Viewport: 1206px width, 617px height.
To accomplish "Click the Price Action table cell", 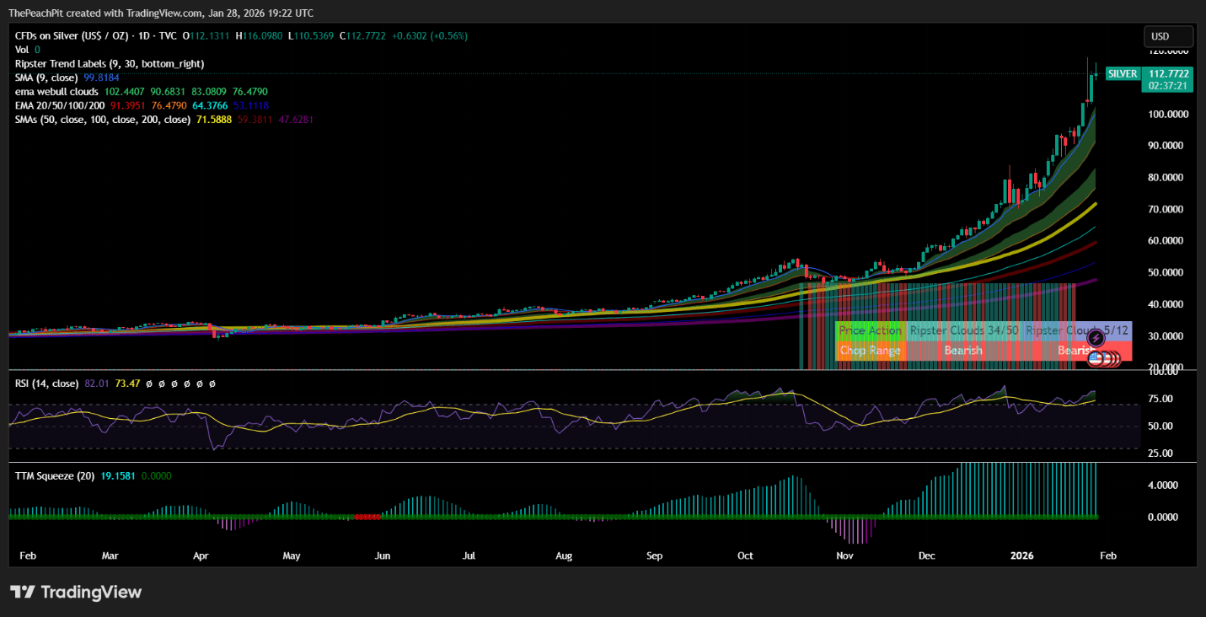I will point(870,330).
